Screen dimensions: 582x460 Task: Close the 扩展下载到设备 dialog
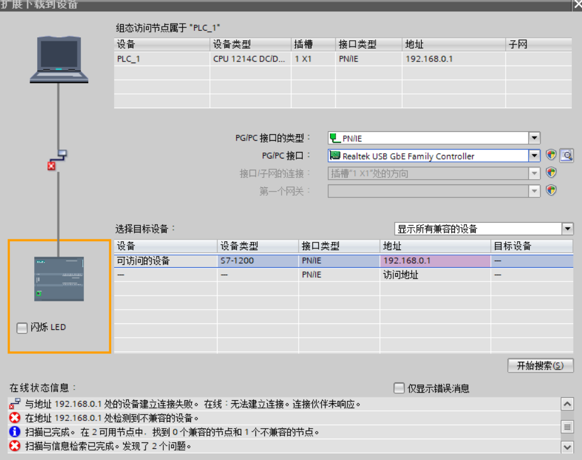tap(576, 4)
